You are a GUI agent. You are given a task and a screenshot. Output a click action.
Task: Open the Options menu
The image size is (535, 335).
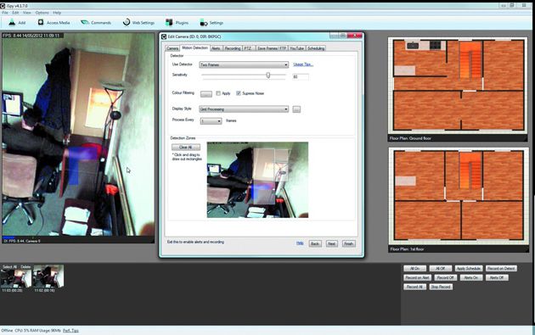[x=42, y=13]
